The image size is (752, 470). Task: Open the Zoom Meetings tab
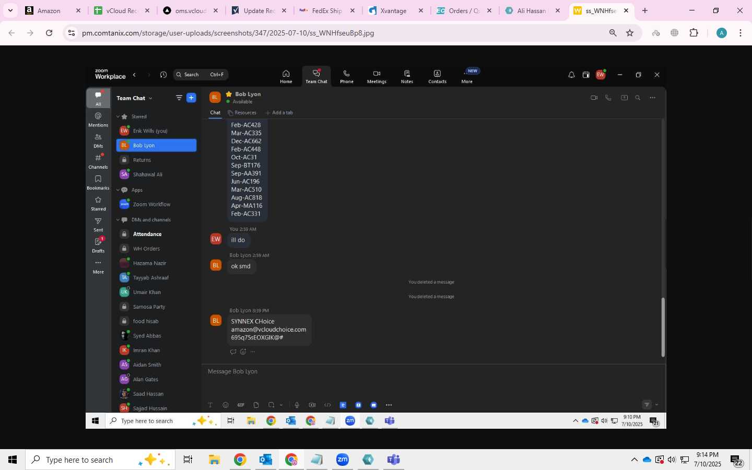377,76
